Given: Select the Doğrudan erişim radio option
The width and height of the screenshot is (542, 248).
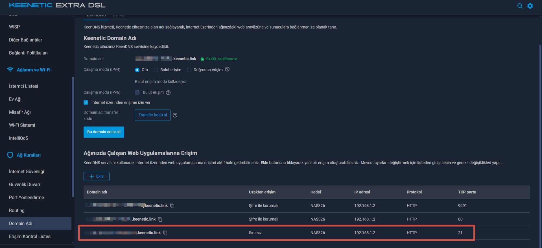Looking at the screenshot, I should pos(189,70).
